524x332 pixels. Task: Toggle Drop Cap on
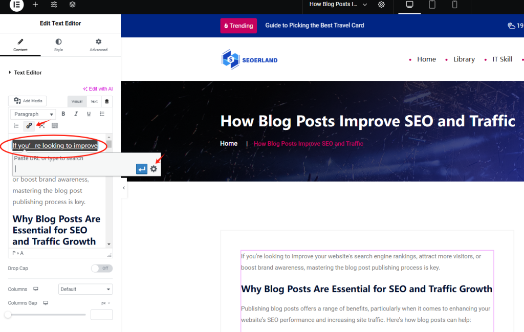(x=101, y=268)
